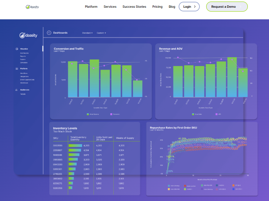The height and width of the screenshot is (201, 269).
Task: Select SKU 6940286 in the inventory table
Action: [x=58, y=165]
